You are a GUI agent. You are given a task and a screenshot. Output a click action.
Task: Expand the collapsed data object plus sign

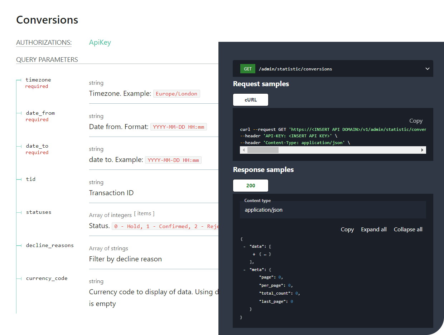[x=254, y=254]
